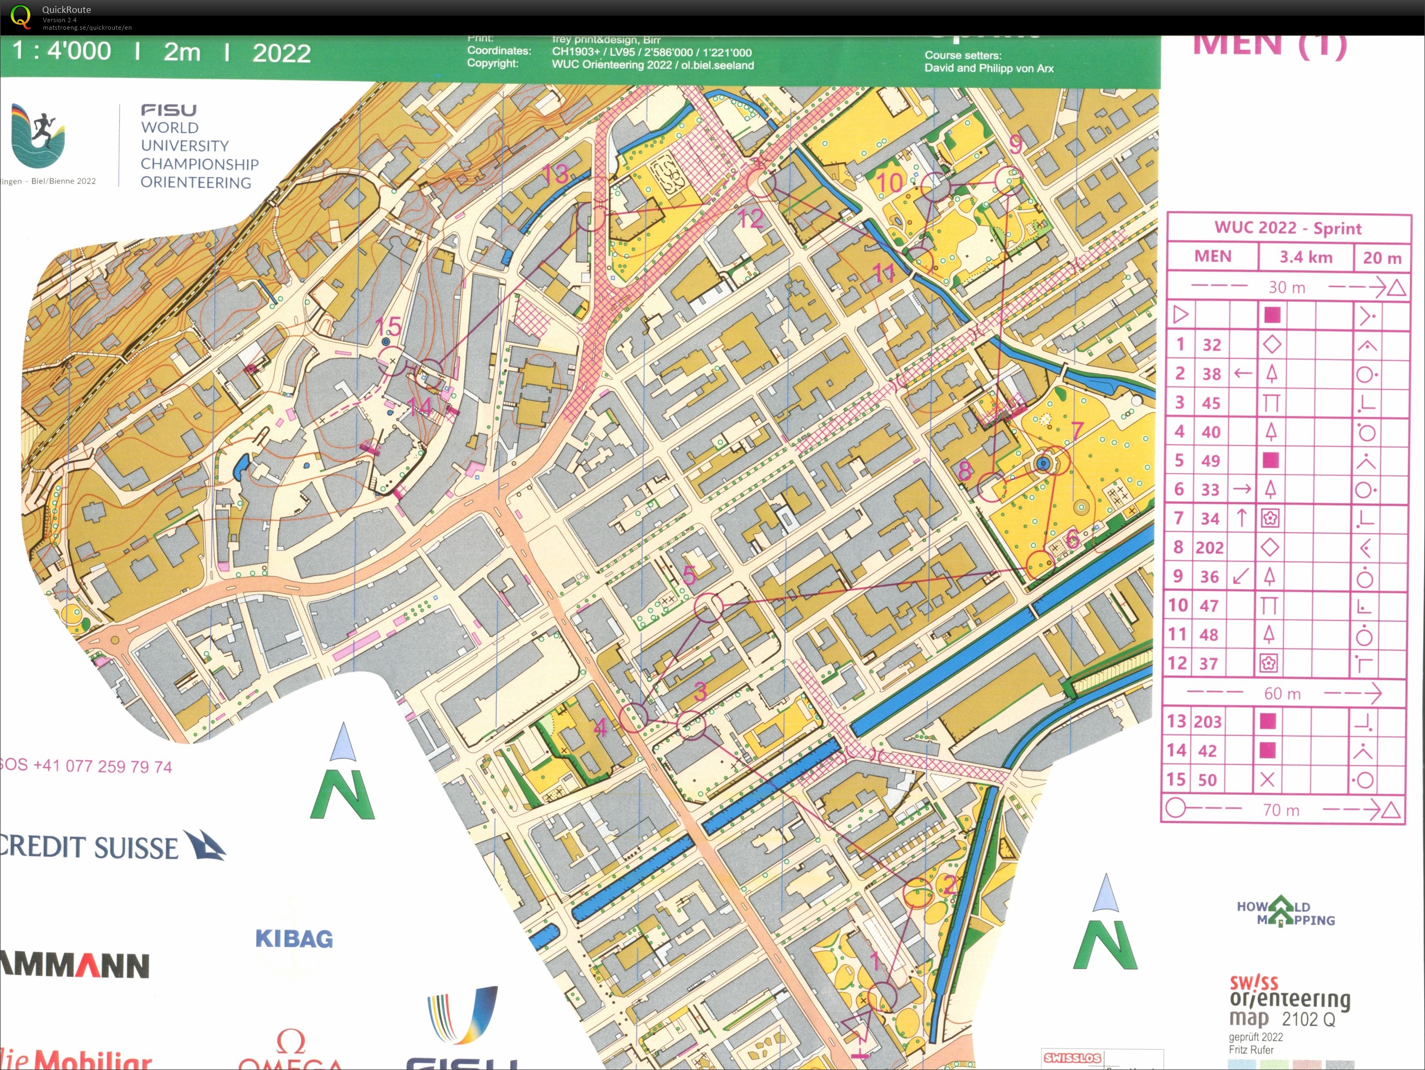This screenshot has width=1425, height=1070.
Task: Click the fountain control circle 7
Action: [x=1054, y=462]
